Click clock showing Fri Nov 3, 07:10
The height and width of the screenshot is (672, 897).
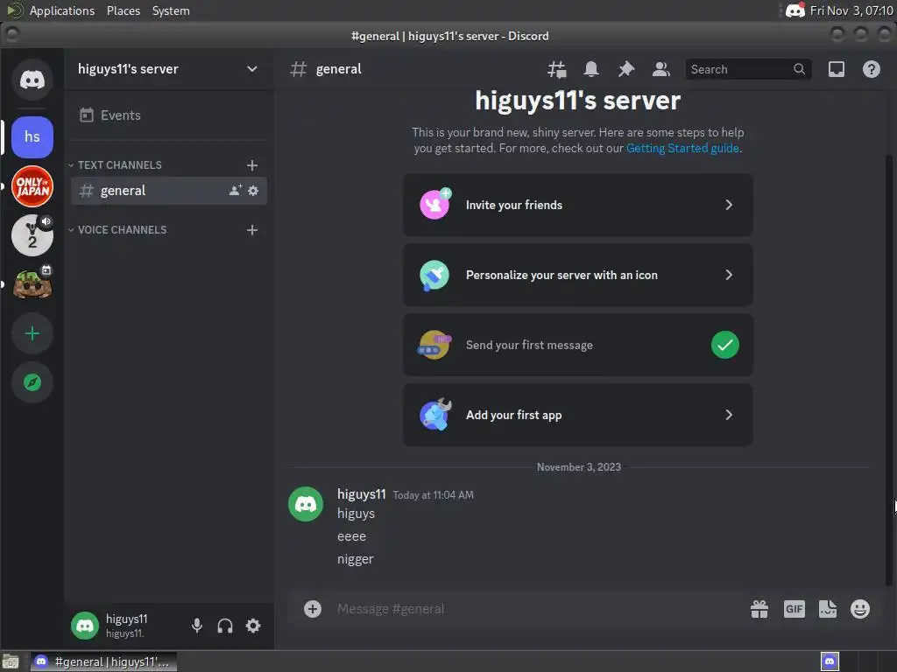pyautogui.click(x=851, y=10)
